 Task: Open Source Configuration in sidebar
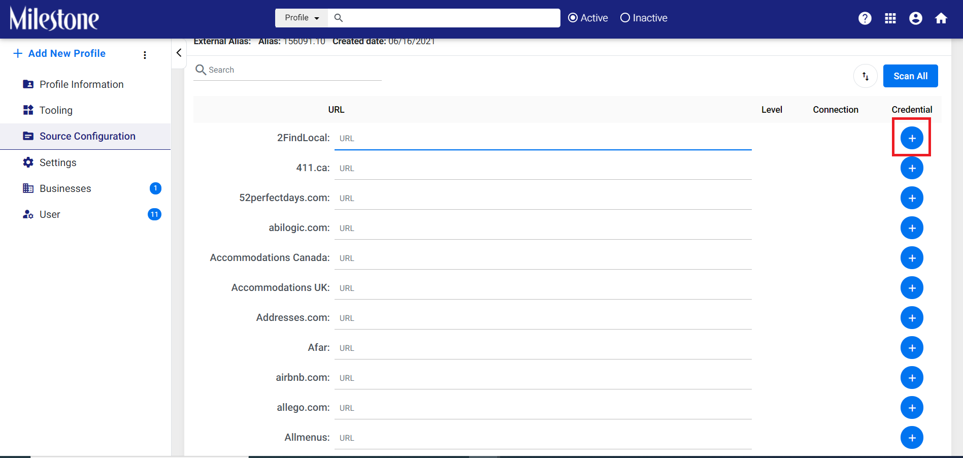click(85, 136)
